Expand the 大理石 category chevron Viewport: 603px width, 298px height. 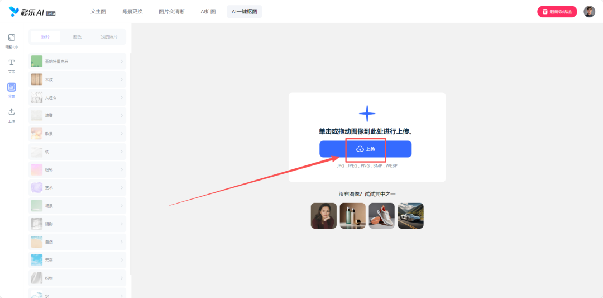click(x=122, y=97)
